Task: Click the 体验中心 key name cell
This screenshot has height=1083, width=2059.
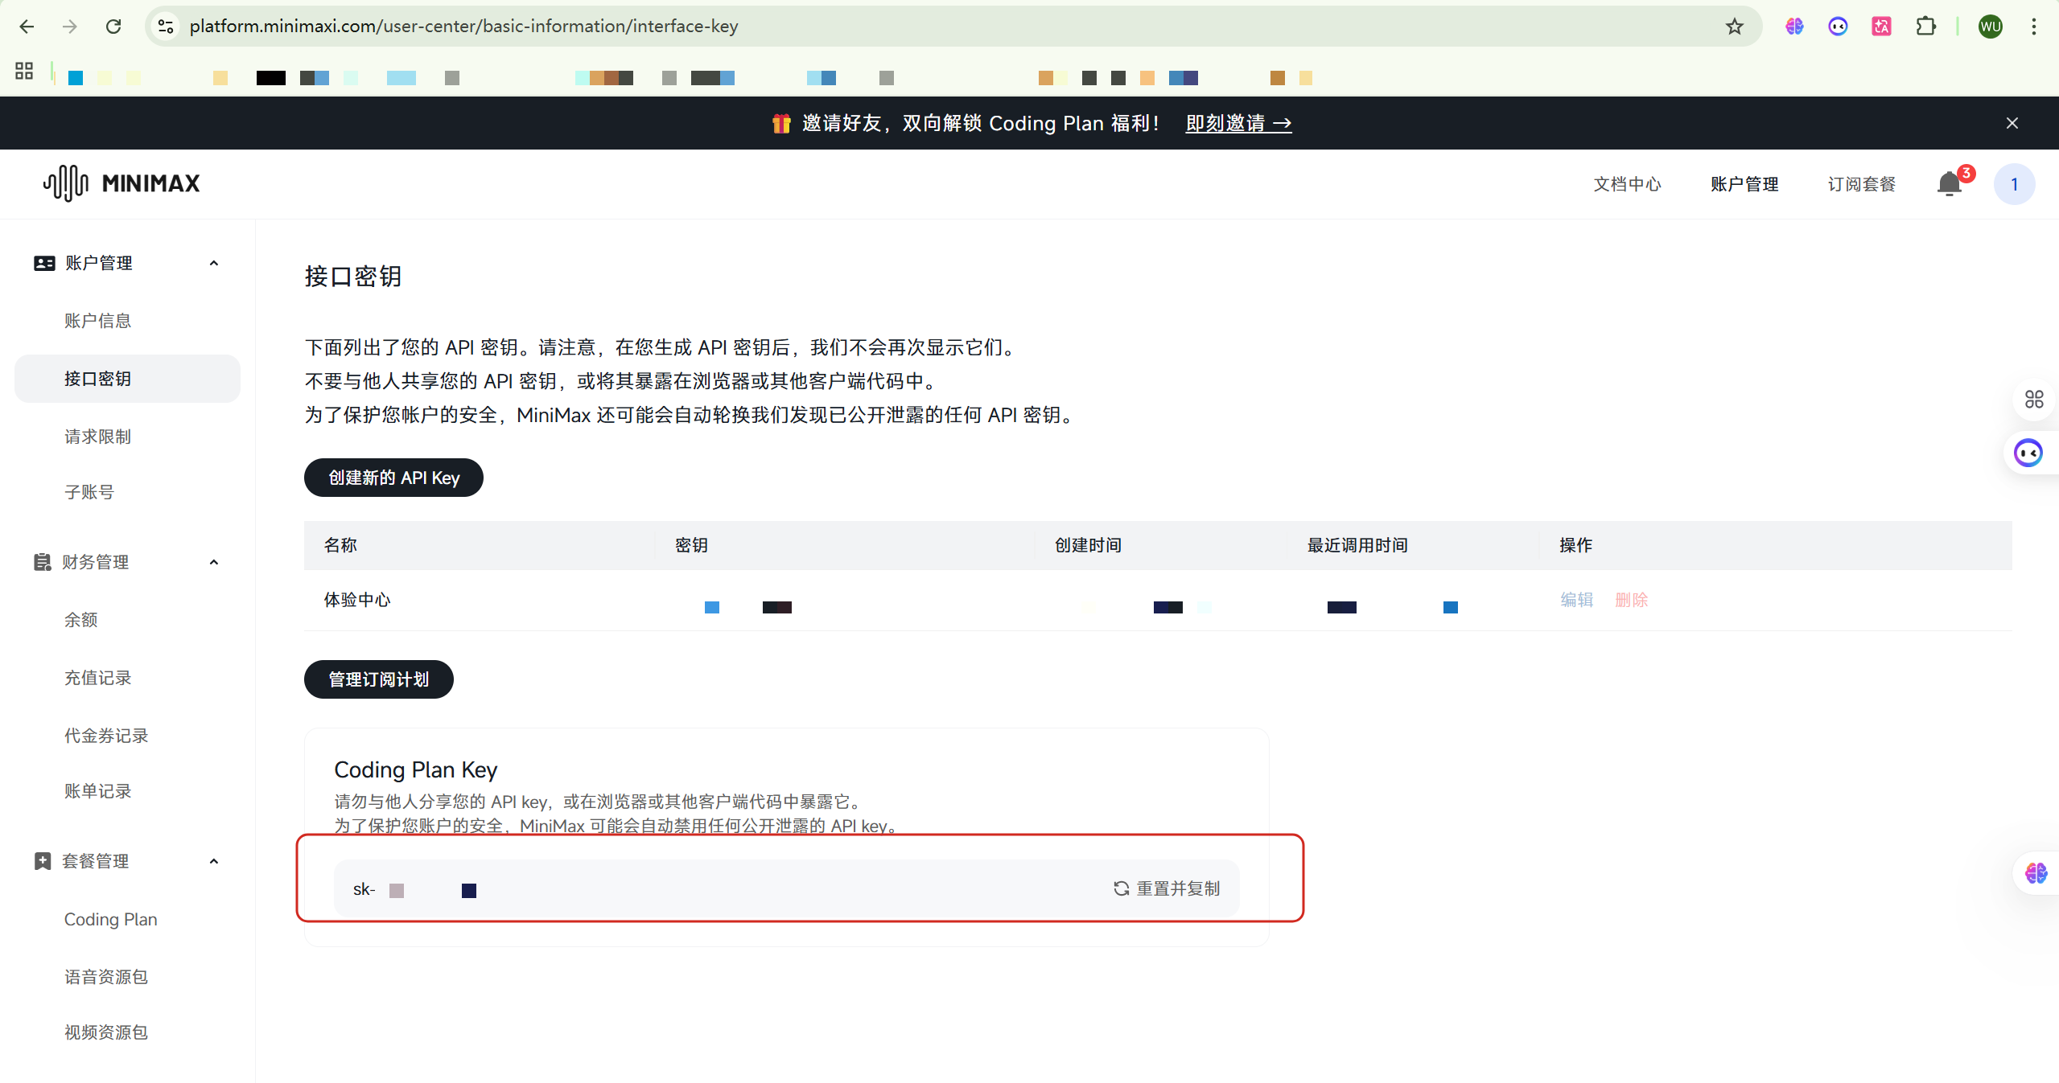Action: tap(357, 600)
